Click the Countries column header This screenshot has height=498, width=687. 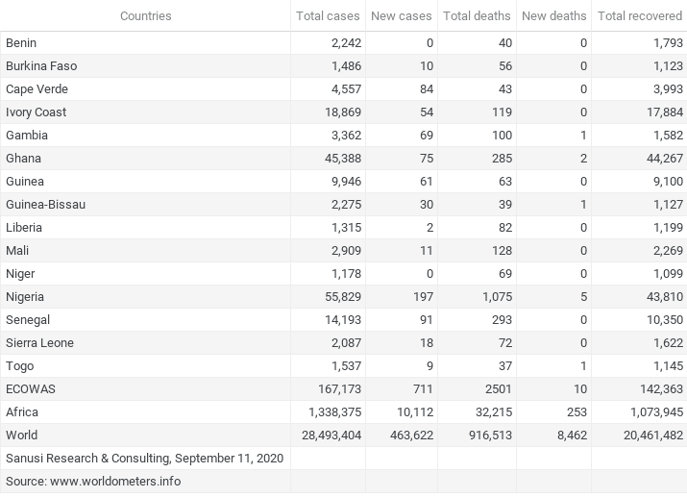146,16
